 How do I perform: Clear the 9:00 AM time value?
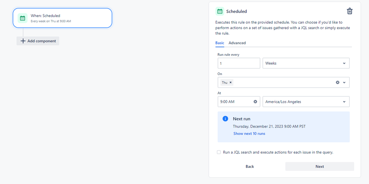pos(255,102)
